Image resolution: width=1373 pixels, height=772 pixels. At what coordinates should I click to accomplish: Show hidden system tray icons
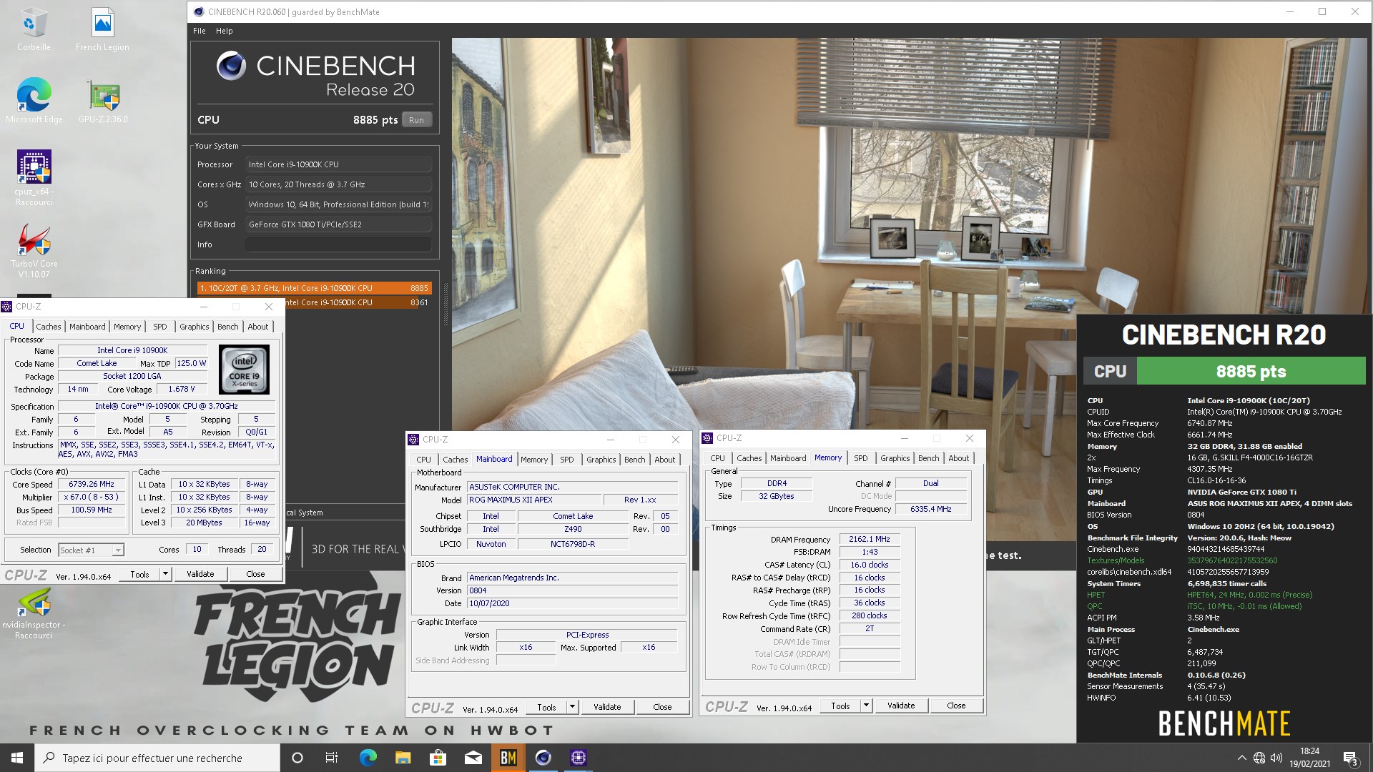[1241, 758]
